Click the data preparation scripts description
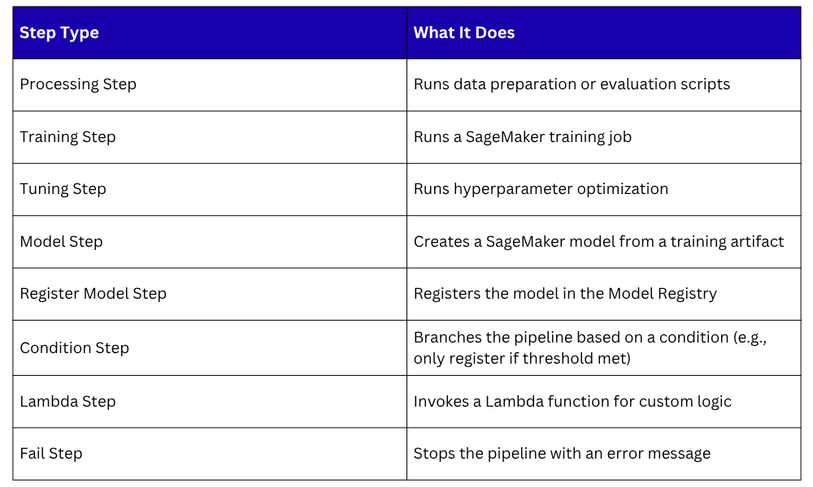Image resolution: width=813 pixels, height=487 pixels. (572, 84)
